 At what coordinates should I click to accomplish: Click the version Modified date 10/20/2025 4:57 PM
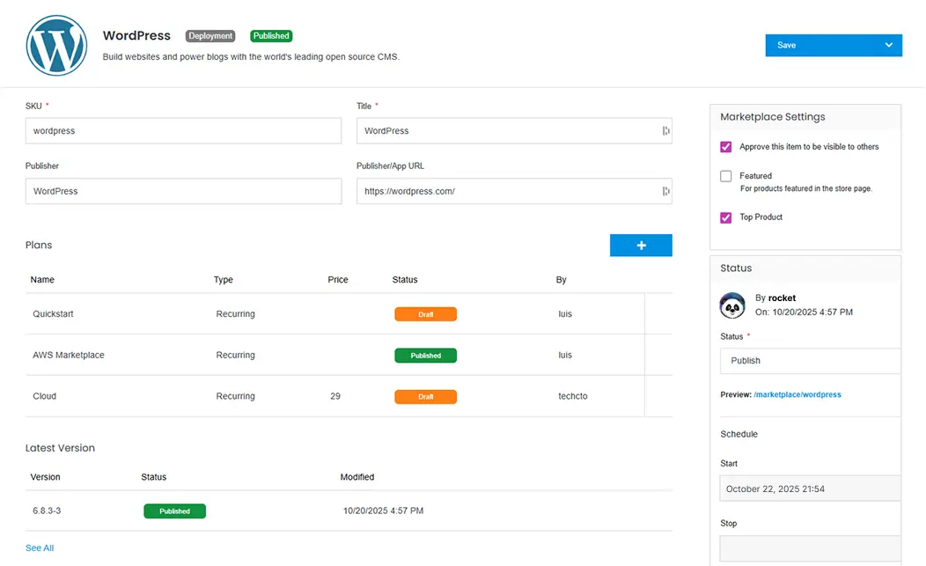(x=383, y=511)
